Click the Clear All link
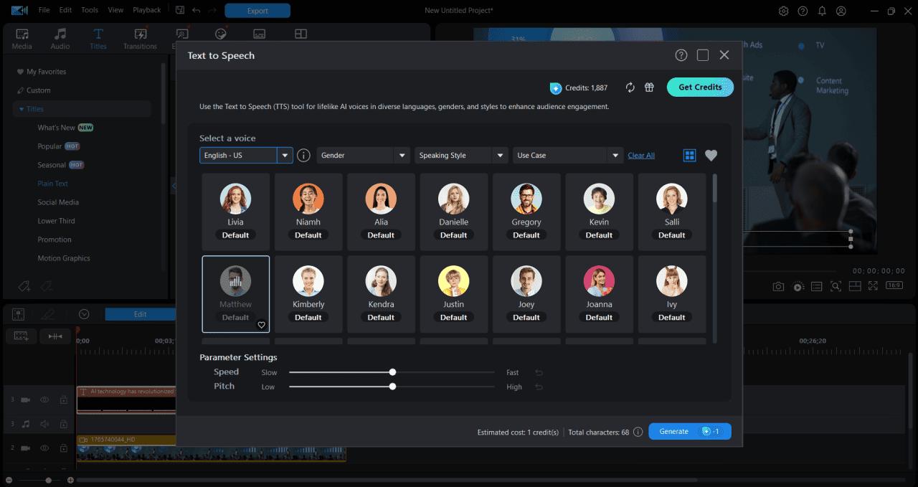Screen dimensions: 918x487 pyautogui.click(x=641, y=155)
